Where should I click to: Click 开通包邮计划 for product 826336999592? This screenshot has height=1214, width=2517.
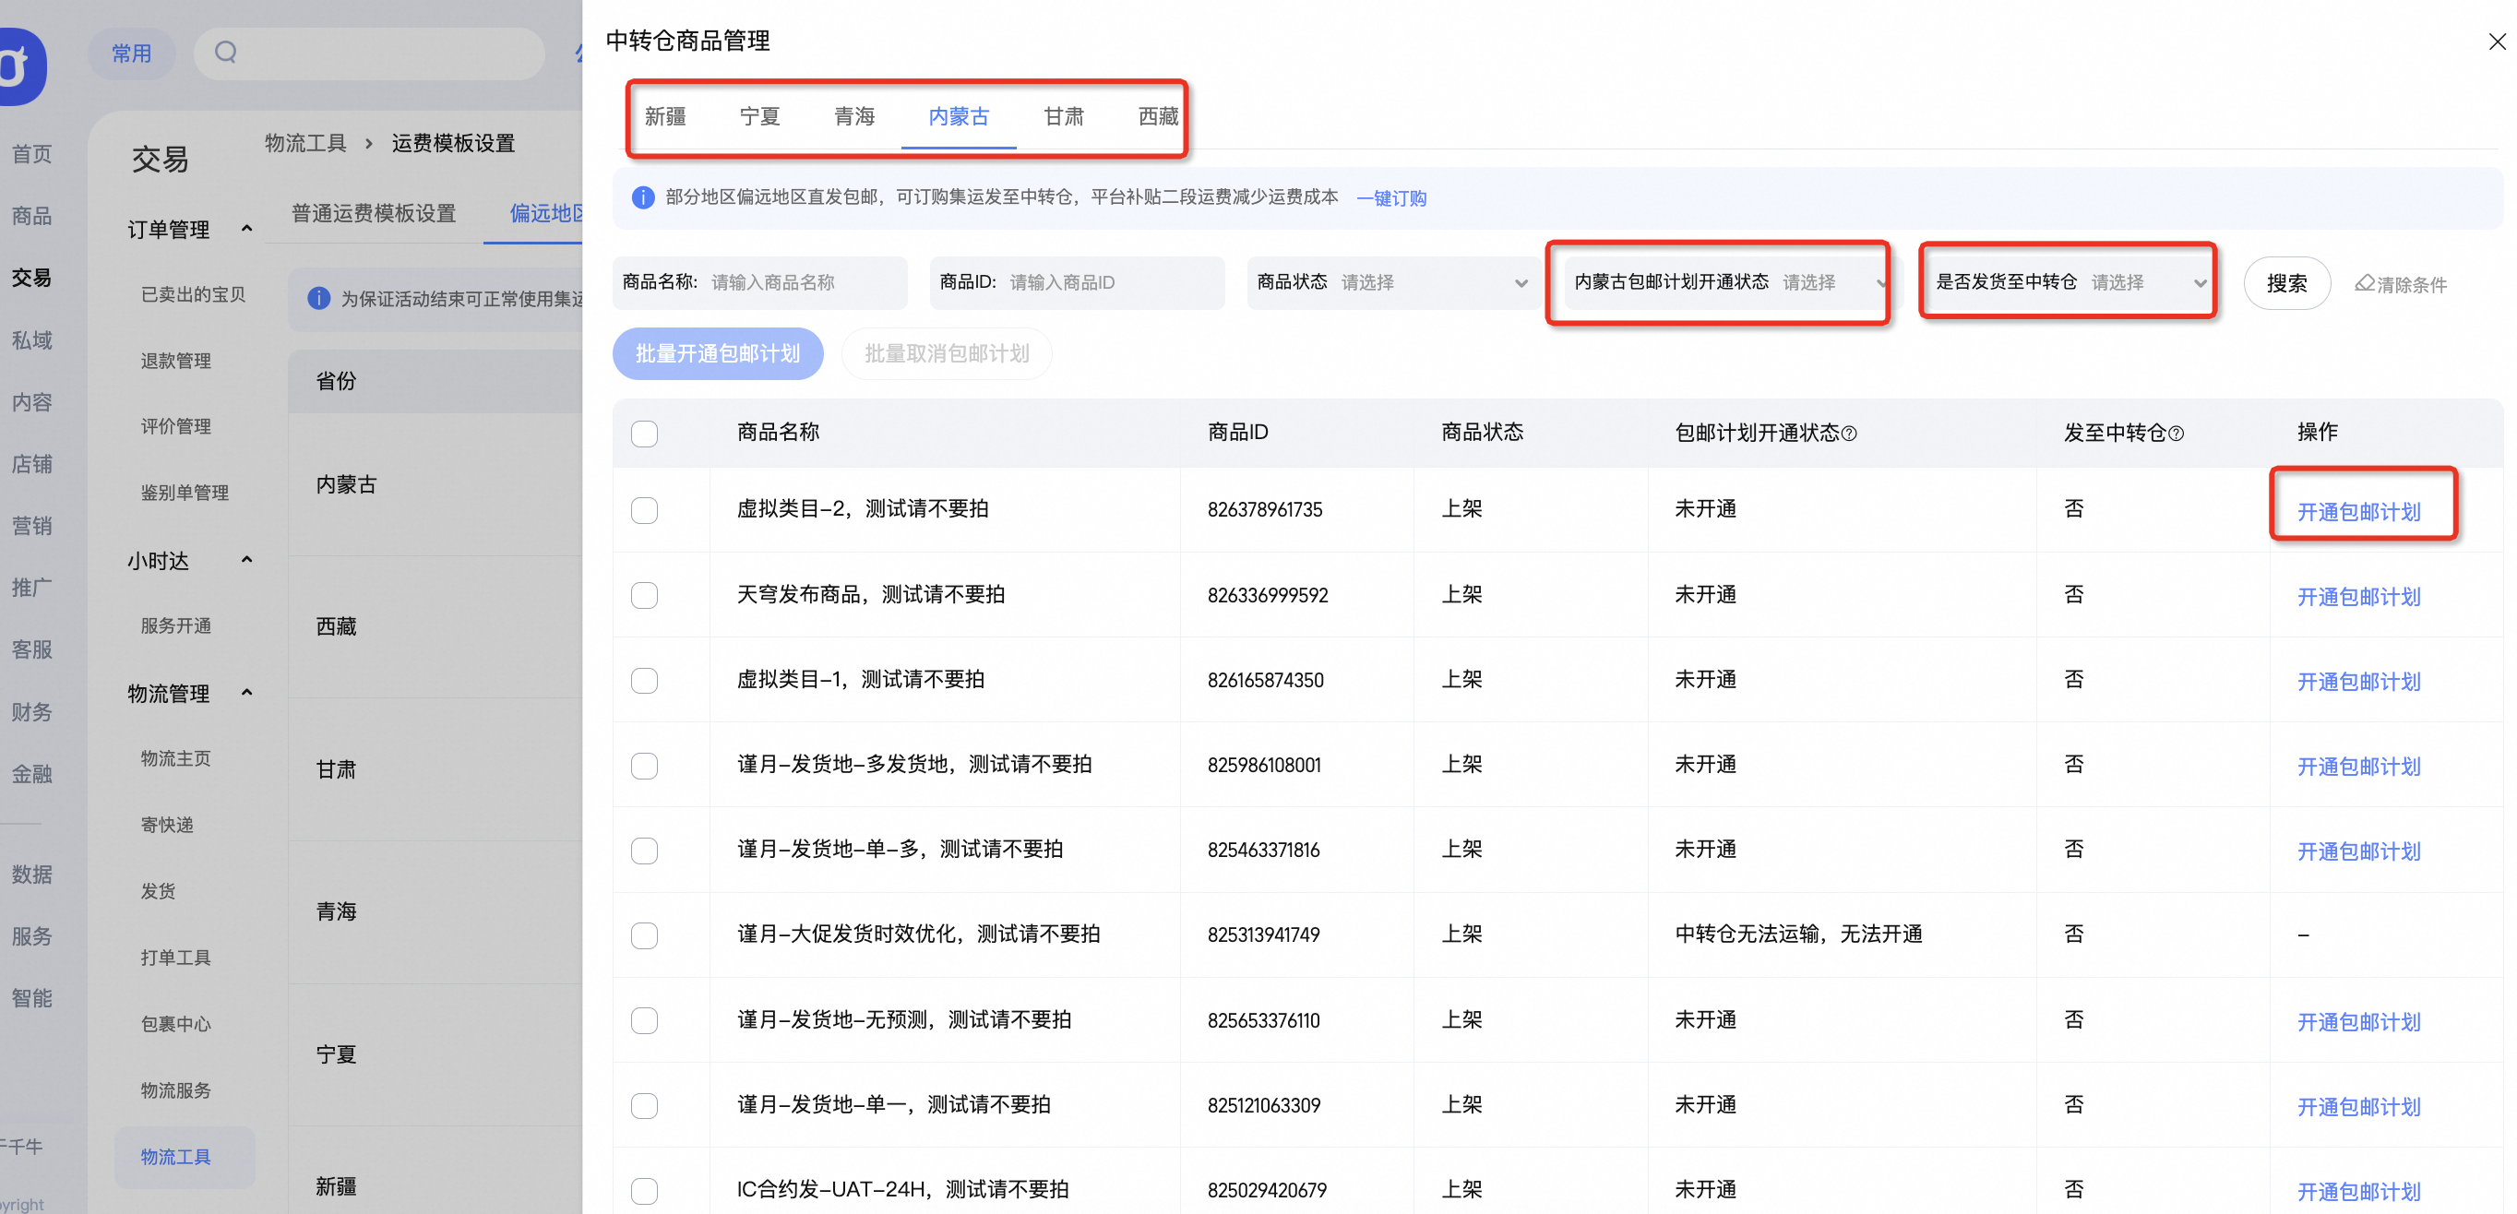coord(2357,597)
